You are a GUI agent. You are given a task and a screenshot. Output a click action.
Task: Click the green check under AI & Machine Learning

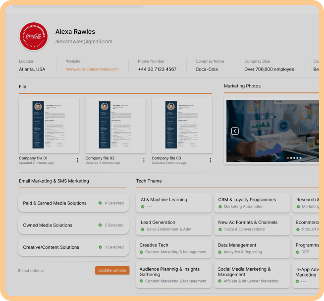point(143,207)
